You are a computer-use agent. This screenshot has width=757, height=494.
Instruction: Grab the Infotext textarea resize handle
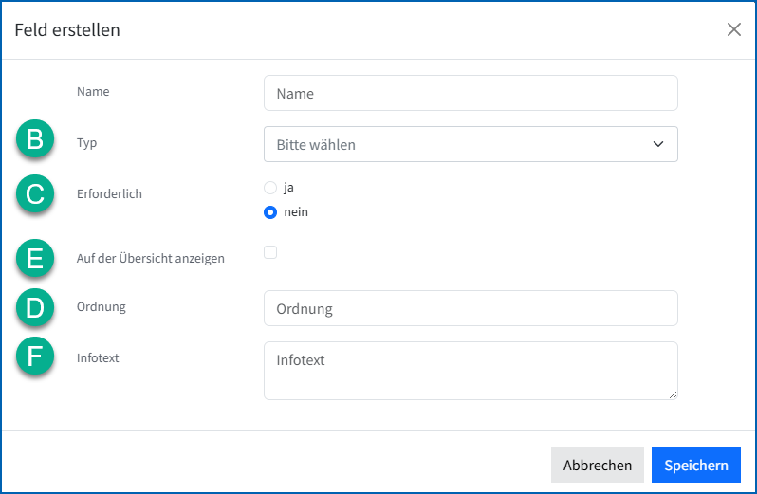673,394
